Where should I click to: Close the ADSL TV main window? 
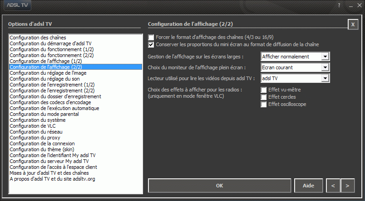pyautogui.click(x=360, y=5)
